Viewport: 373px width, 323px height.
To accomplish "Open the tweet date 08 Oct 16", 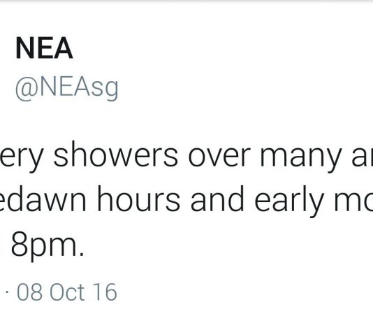I will [x=67, y=292].
